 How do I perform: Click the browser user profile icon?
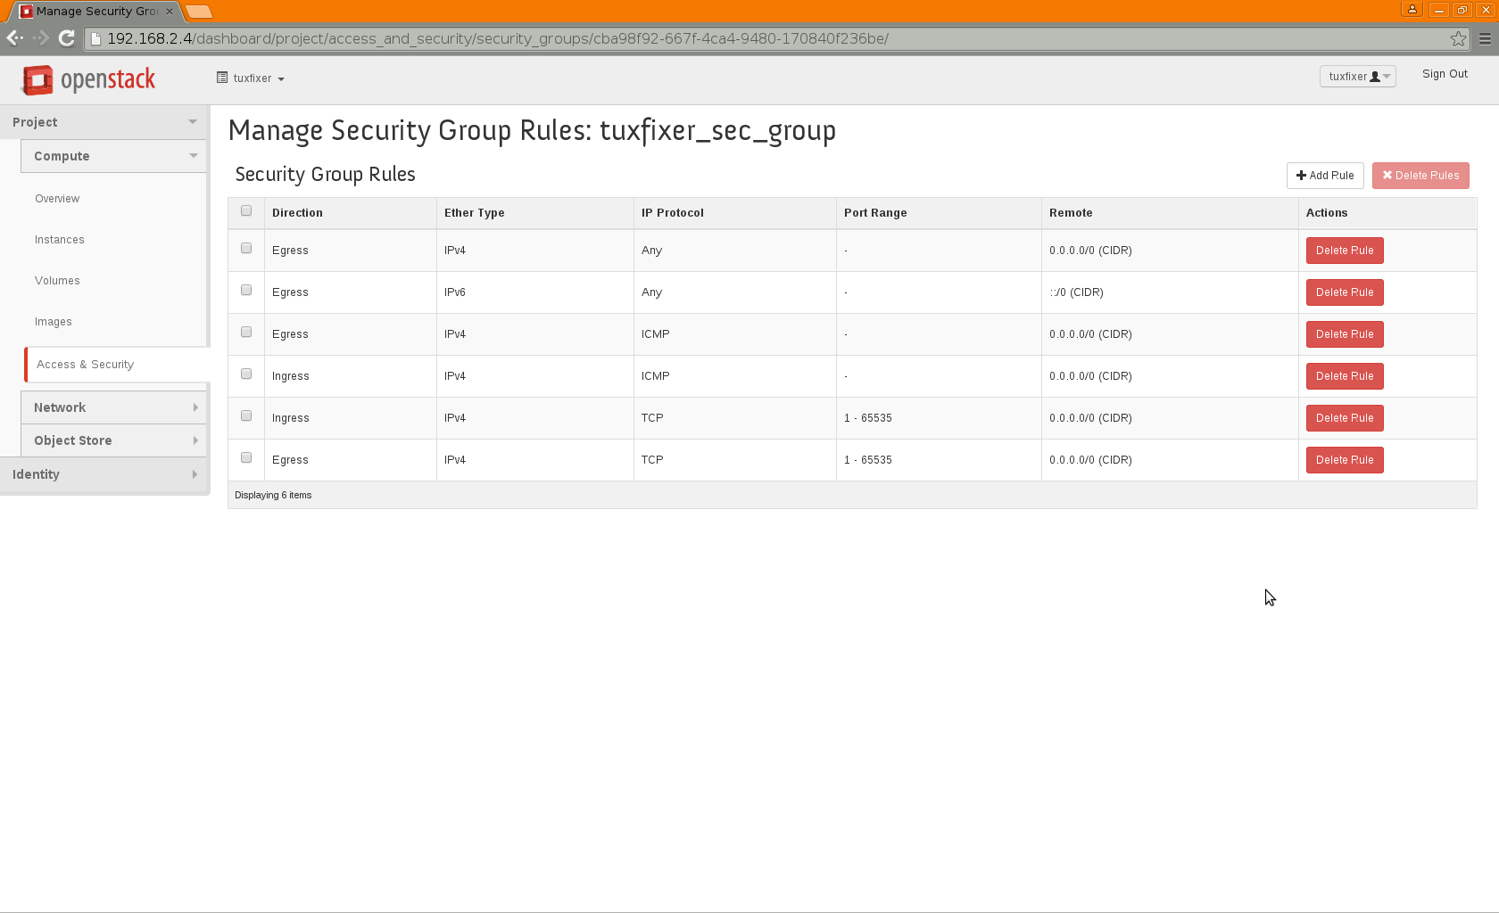click(1412, 10)
